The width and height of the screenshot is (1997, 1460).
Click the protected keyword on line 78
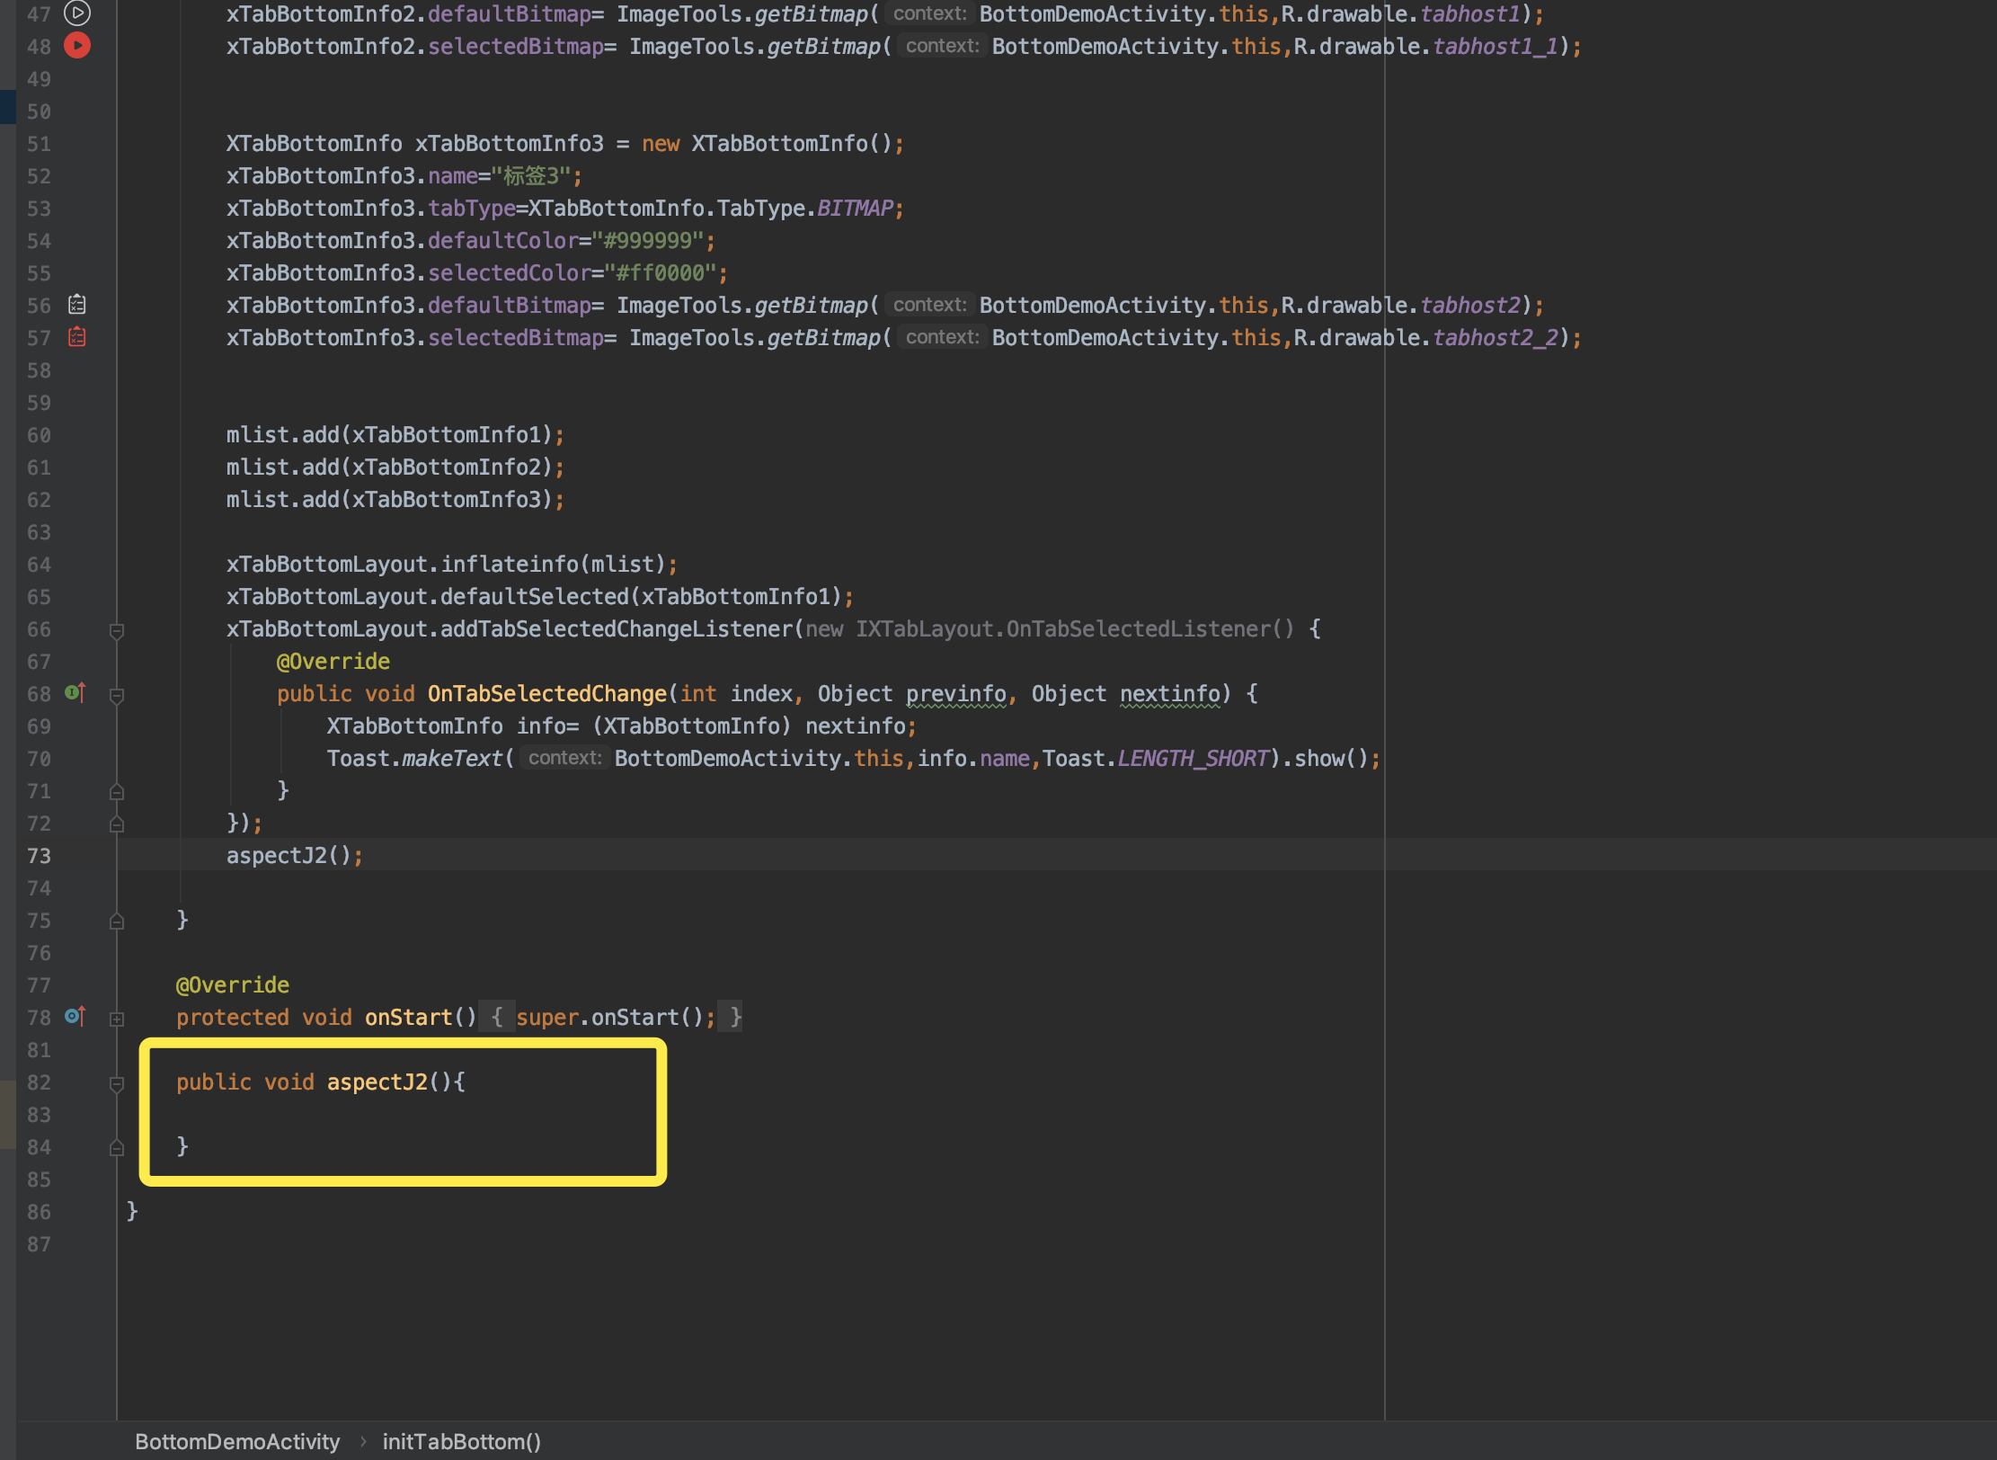coord(232,1017)
